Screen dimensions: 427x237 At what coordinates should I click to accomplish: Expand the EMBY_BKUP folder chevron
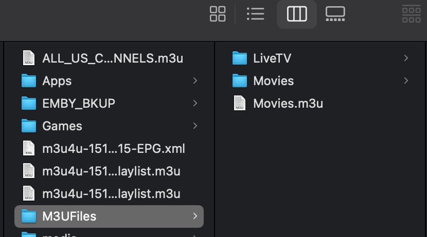(195, 103)
